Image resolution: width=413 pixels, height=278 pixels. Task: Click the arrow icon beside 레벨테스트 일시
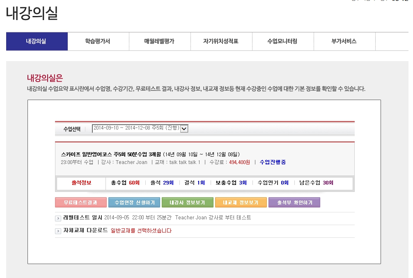coord(58,218)
